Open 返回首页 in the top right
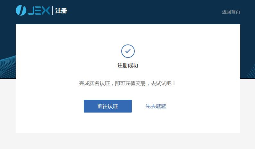 tap(231, 12)
